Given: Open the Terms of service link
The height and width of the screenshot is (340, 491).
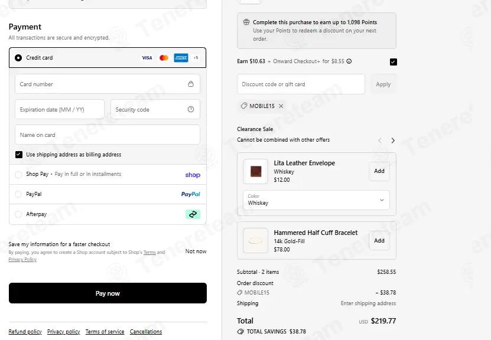Looking at the screenshot, I should 105,332.
